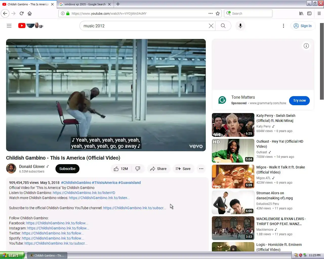Open the Logic Homicide ft. Eminem title
This screenshot has width=324, height=259.
[x=279, y=247]
